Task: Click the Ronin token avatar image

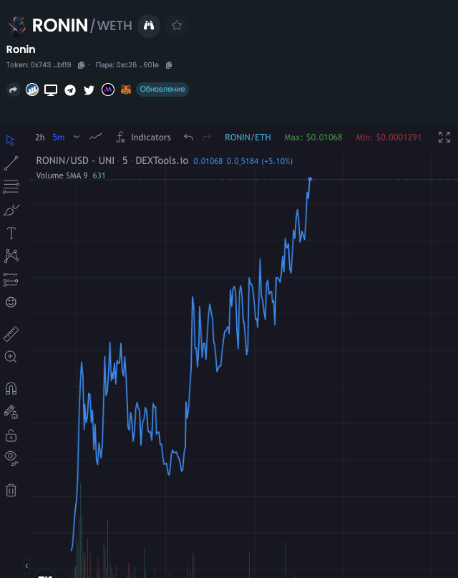Action: tap(17, 26)
